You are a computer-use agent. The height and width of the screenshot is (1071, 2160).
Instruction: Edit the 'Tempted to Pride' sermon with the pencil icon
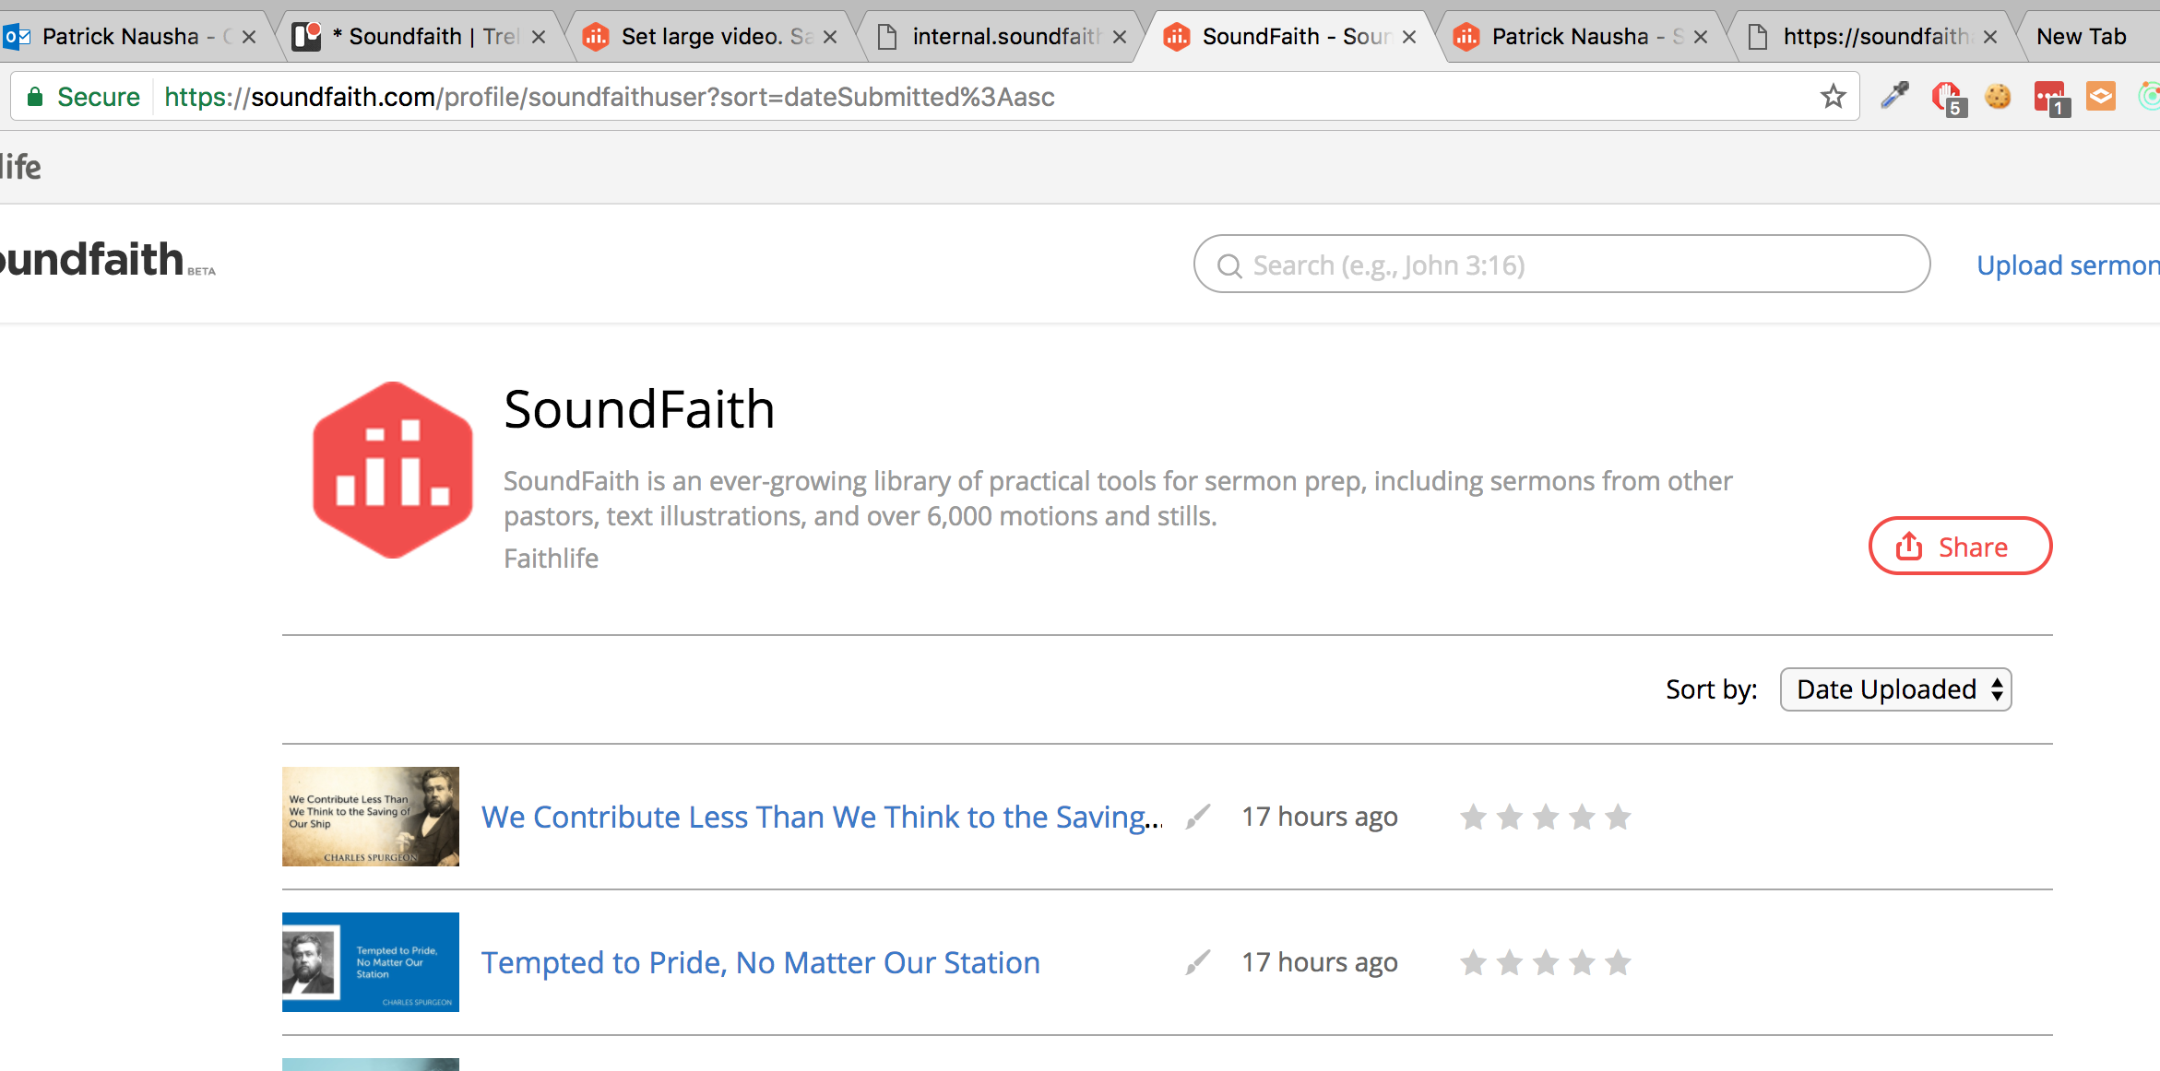coord(1197,962)
